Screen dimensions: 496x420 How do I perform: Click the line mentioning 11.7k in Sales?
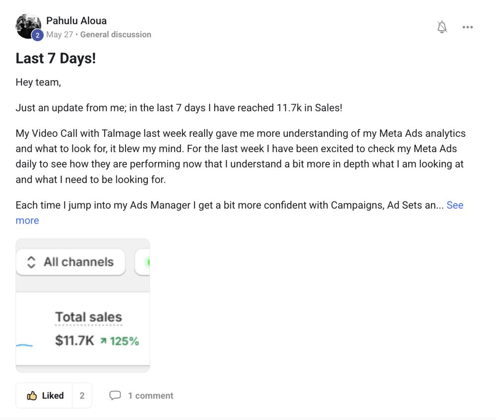[179, 108]
